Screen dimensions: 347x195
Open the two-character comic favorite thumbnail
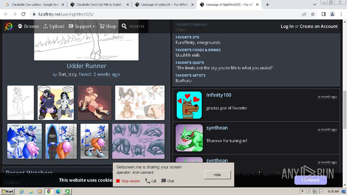click(56, 103)
